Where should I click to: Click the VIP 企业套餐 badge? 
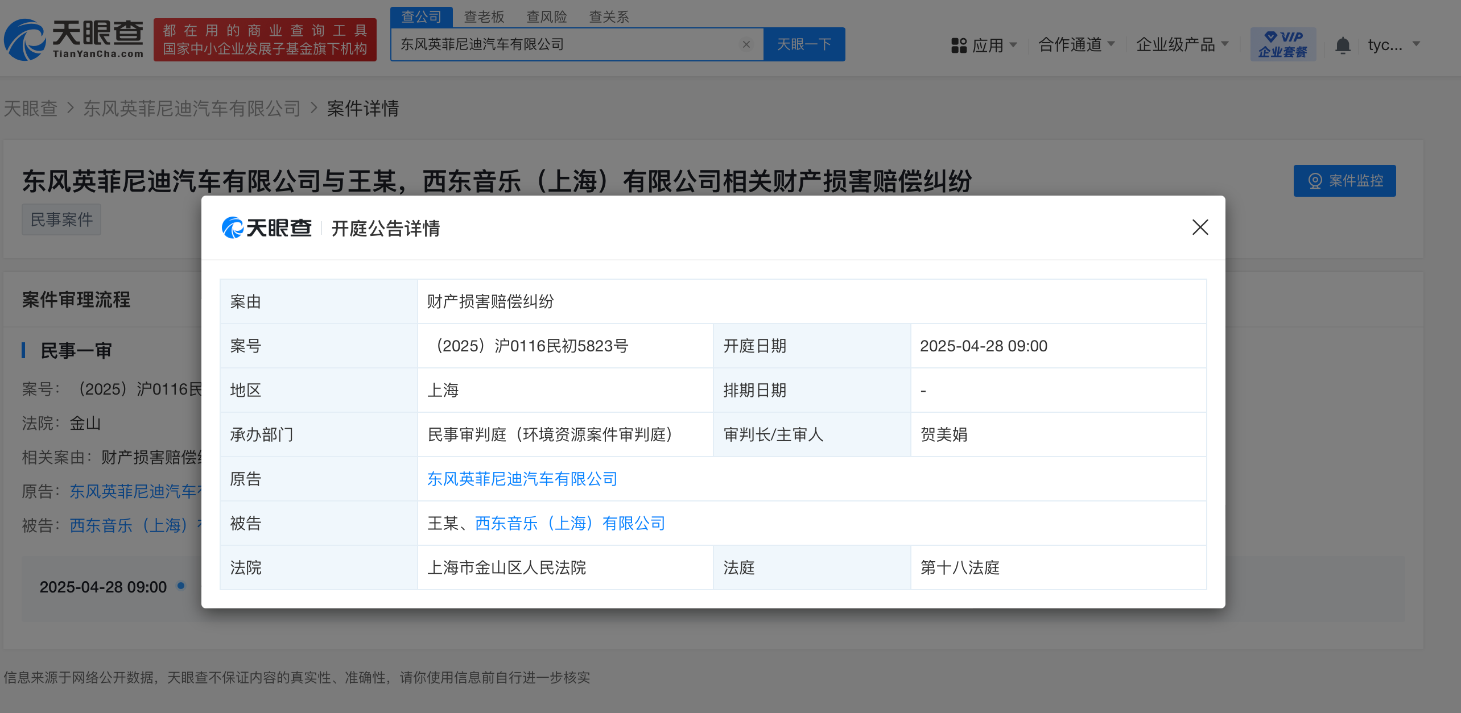[1283, 44]
